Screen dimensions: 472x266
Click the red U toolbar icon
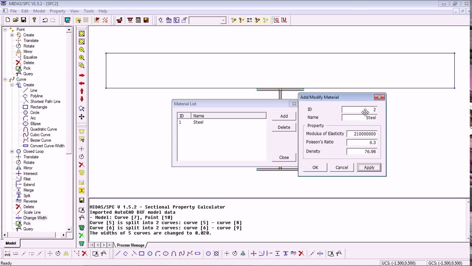pyautogui.click(x=284, y=20)
